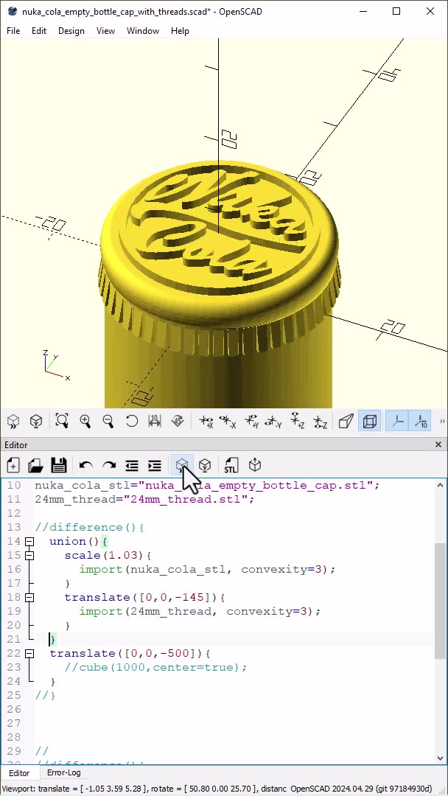
Task: Set view along the +Y axis
Action: pos(251,422)
